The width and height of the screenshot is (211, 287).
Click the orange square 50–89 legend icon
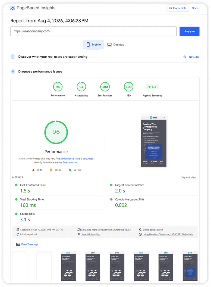pos(51,170)
